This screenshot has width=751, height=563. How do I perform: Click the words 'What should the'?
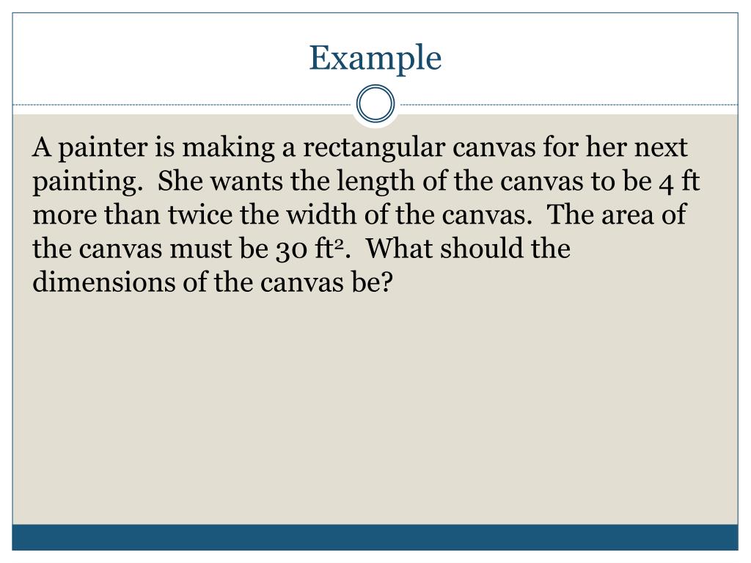pyautogui.click(x=469, y=249)
